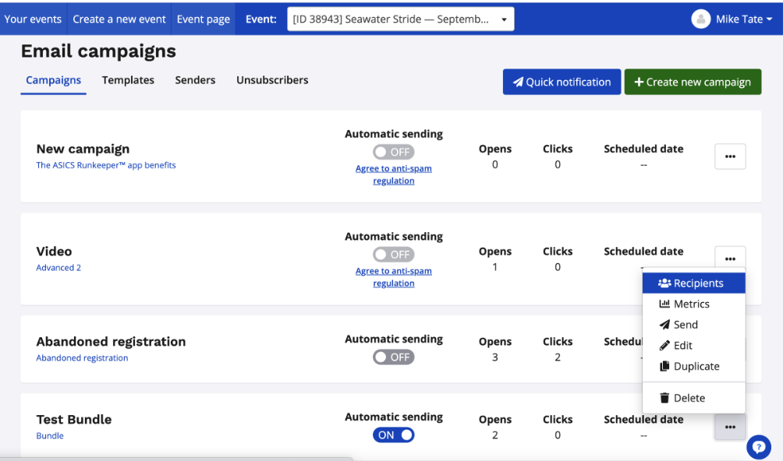This screenshot has height=461, width=783.
Task: Select Recipients in the context menu
Action: (693, 283)
